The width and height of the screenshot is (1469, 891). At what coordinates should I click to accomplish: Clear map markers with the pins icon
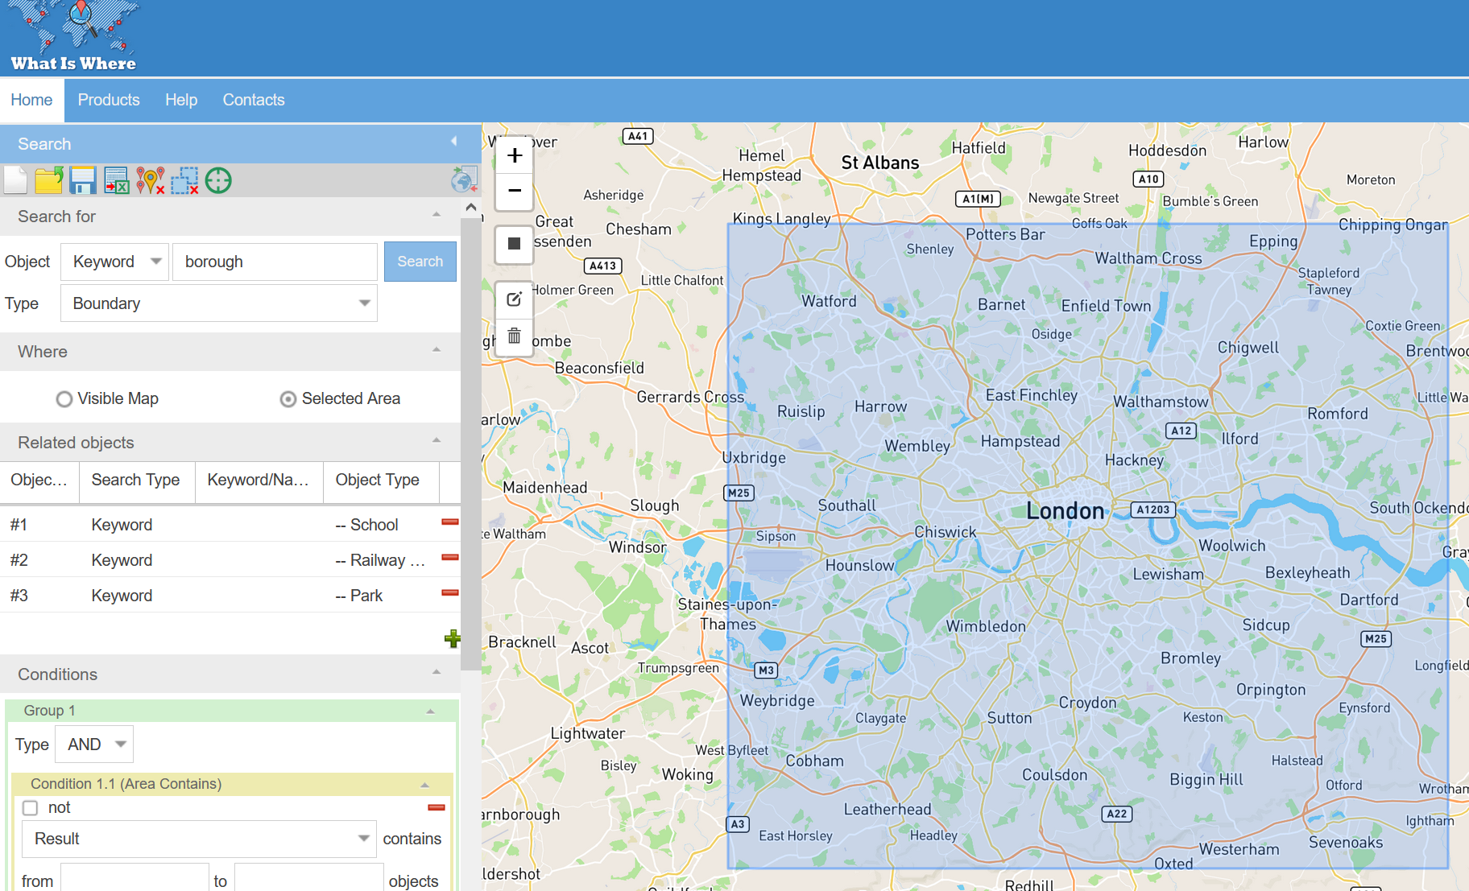pyautogui.click(x=150, y=180)
